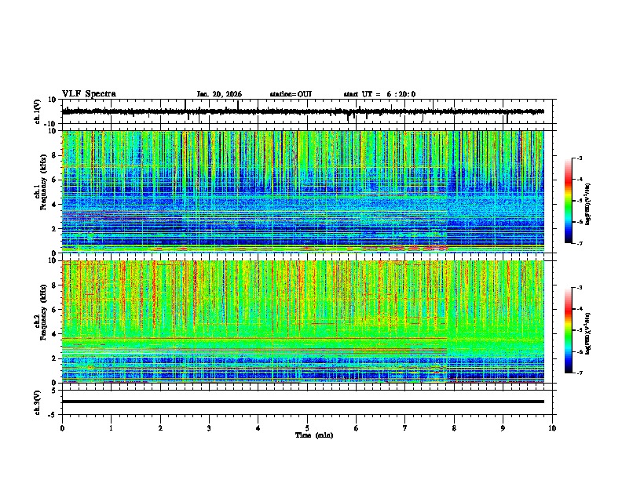Image resolution: width=622 pixels, height=480 pixels.
Task: Click the "VLF Spectra" plot title
Action: click(x=89, y=94)
